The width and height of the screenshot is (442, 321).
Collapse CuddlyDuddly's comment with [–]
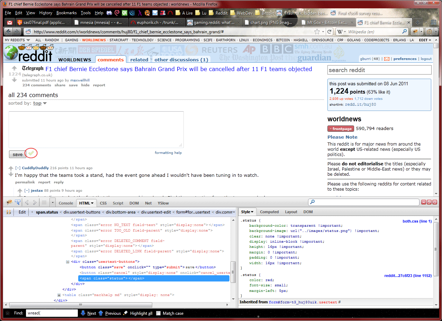click(x=18, y=168)
